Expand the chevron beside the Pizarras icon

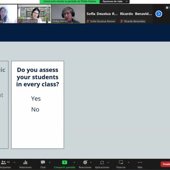pos(129,163)
